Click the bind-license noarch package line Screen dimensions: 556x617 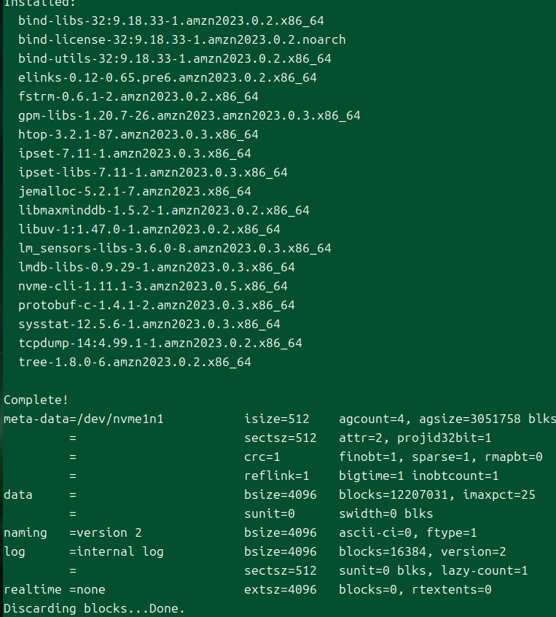click(x=182, y=39)
